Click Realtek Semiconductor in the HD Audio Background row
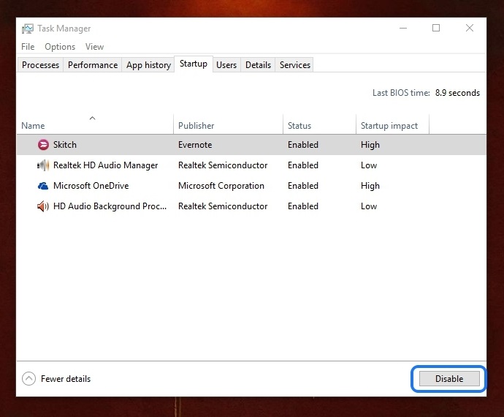Viewport: 504px width, 417px height. pyautogui.click(x=223, y=206)
